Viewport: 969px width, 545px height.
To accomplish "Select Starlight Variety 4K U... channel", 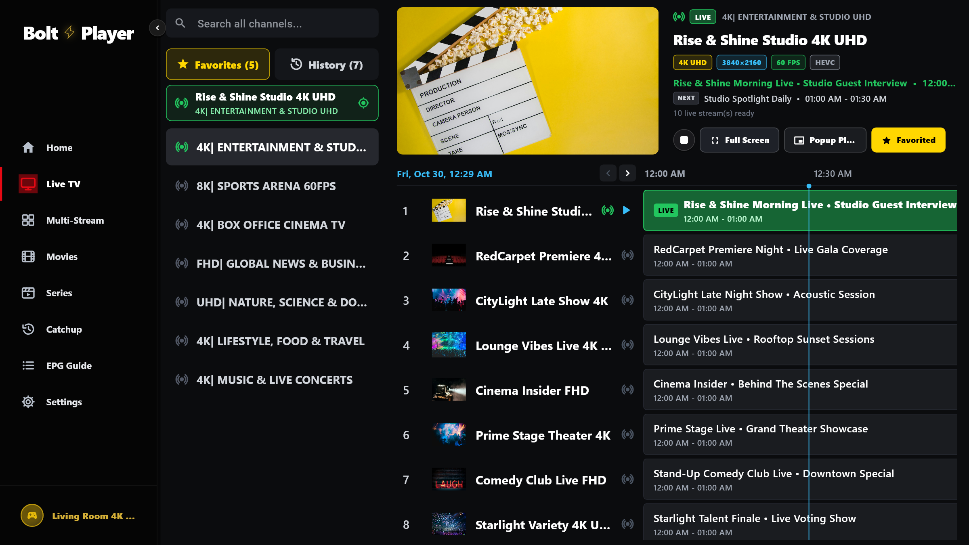I will point(519,524).
